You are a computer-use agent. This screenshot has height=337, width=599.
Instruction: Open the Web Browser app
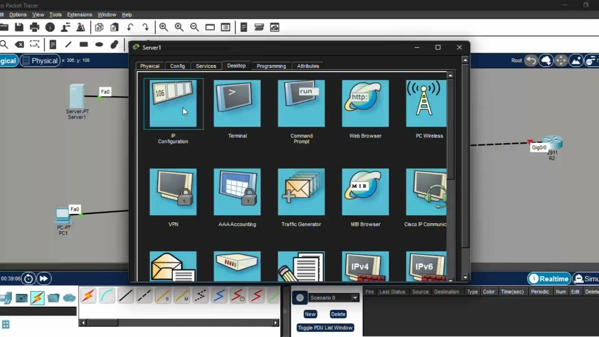(x=365, y=103)
